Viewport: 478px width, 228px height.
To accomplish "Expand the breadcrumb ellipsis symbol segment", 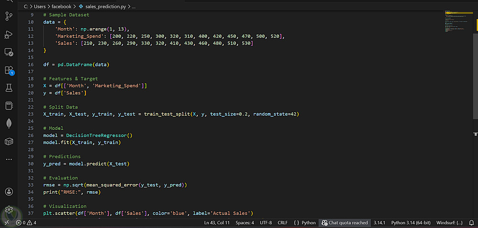I will point(133,6).
